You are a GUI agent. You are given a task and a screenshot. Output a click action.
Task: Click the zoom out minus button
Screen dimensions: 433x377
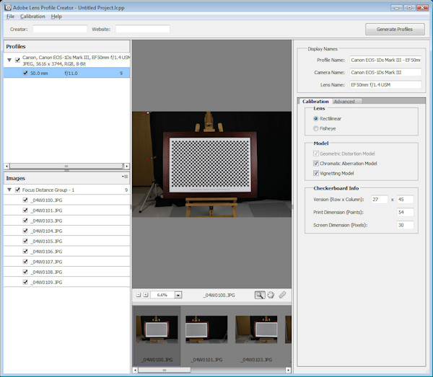[x=137, y=295]
